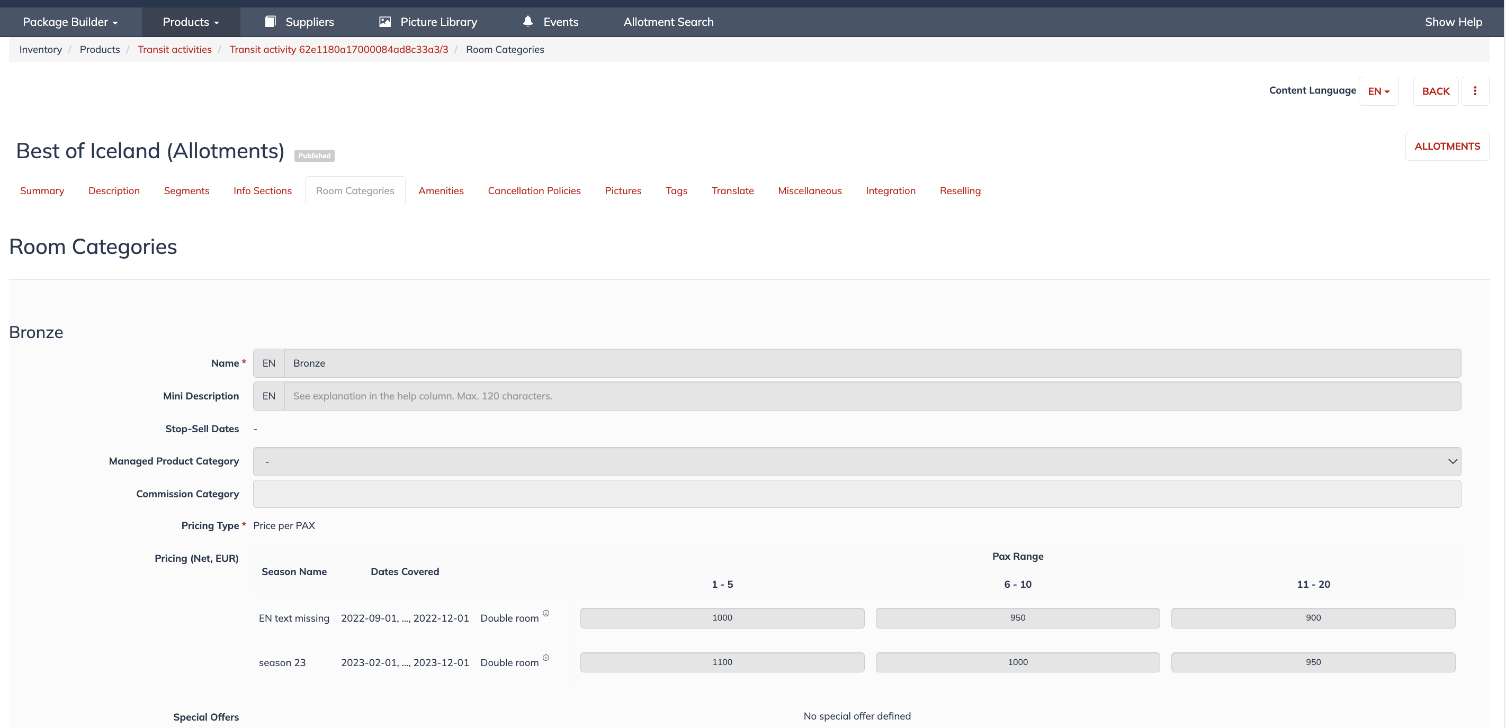Viewport: 1506px width, 728px height.
Task: Open the Reselling tab
Action: click(960, 190)
